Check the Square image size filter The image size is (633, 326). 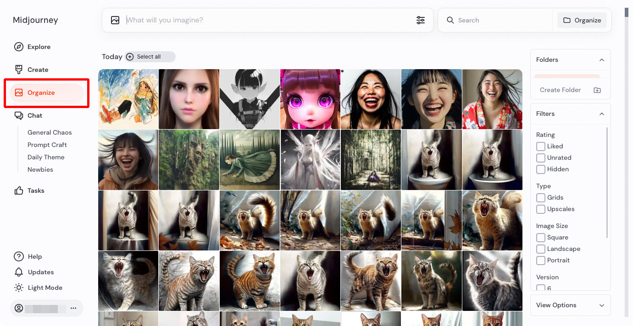coord(541,237)
